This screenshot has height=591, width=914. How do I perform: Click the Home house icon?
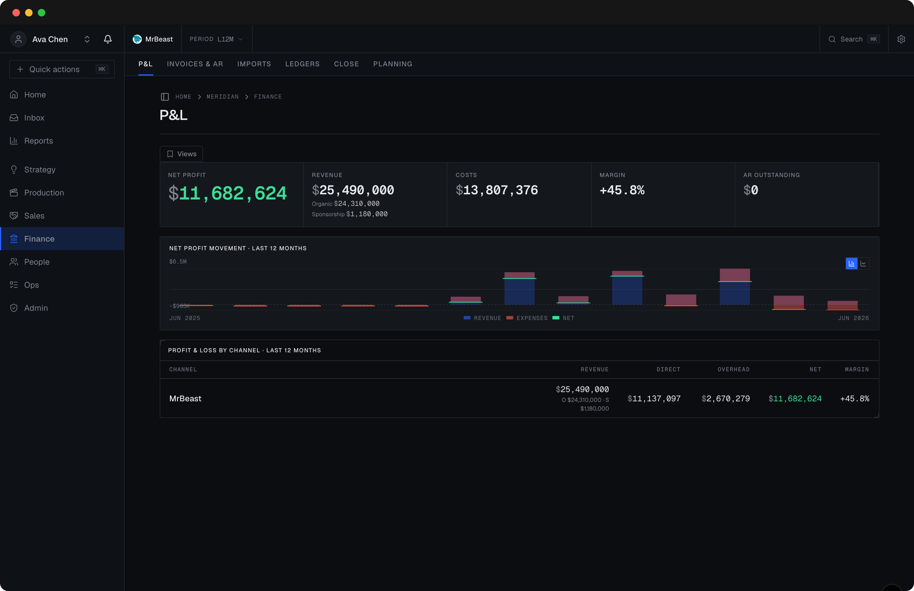14,94
